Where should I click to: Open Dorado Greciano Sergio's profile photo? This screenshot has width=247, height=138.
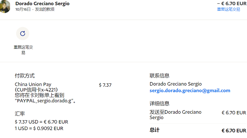click(x=5, y=6)
